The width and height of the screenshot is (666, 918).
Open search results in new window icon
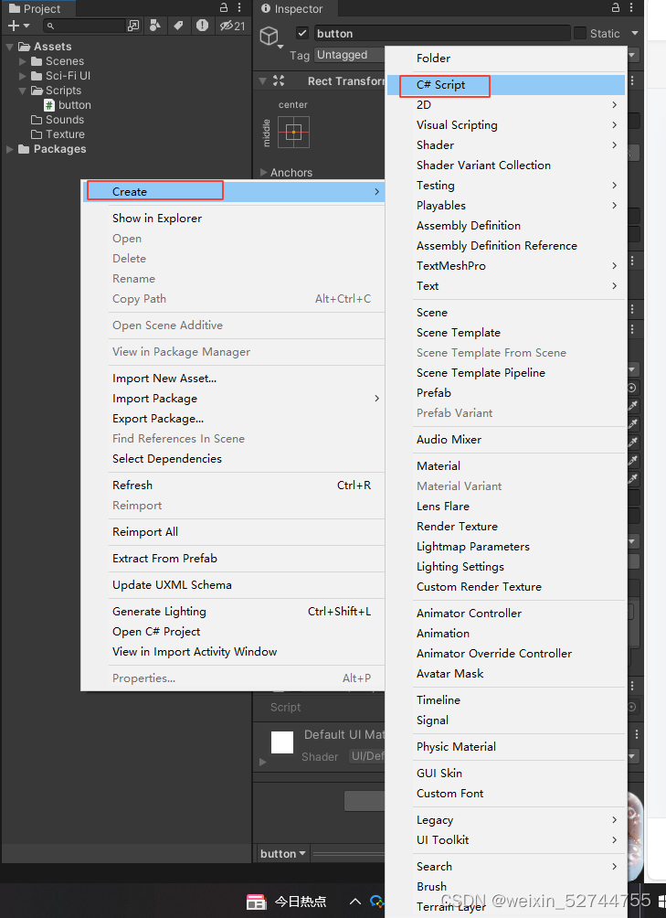click(134, 26)
